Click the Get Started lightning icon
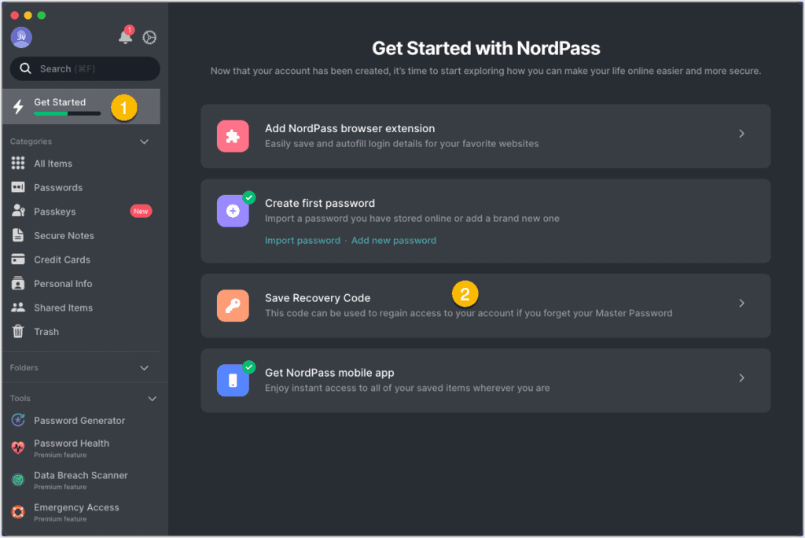The width and height of the screenshot is (805, 538). 19,106
